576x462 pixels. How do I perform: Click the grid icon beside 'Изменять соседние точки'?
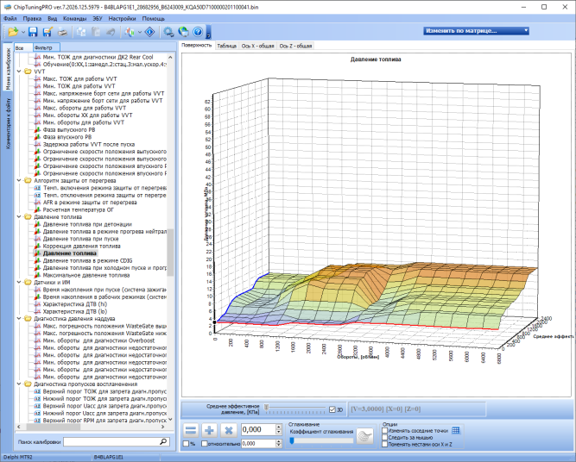pyautogui.click(x=455, y=430)
